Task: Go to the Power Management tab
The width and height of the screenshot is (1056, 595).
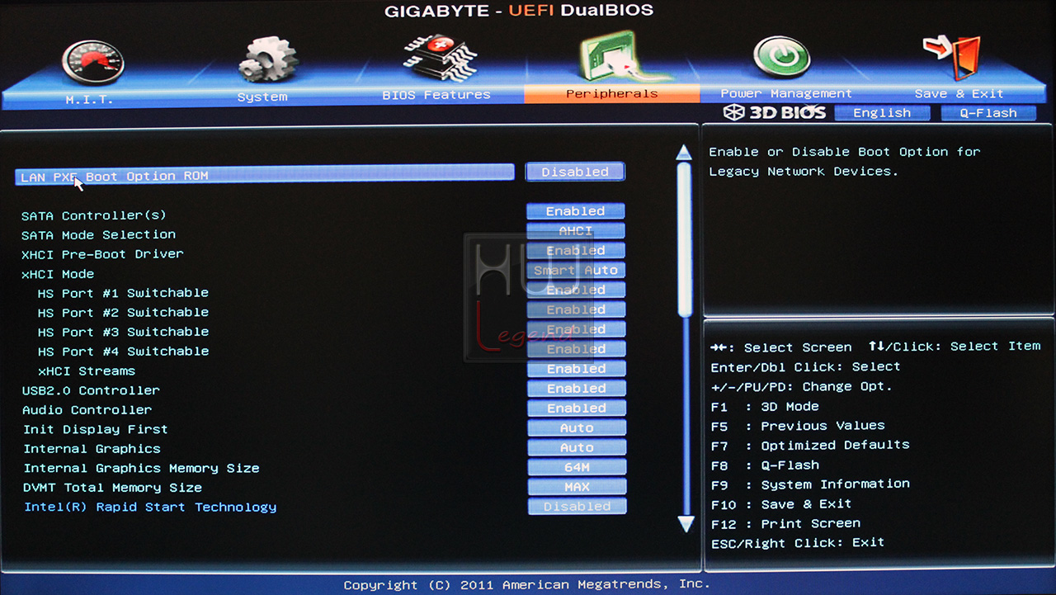Action: [x=786, y=93]
